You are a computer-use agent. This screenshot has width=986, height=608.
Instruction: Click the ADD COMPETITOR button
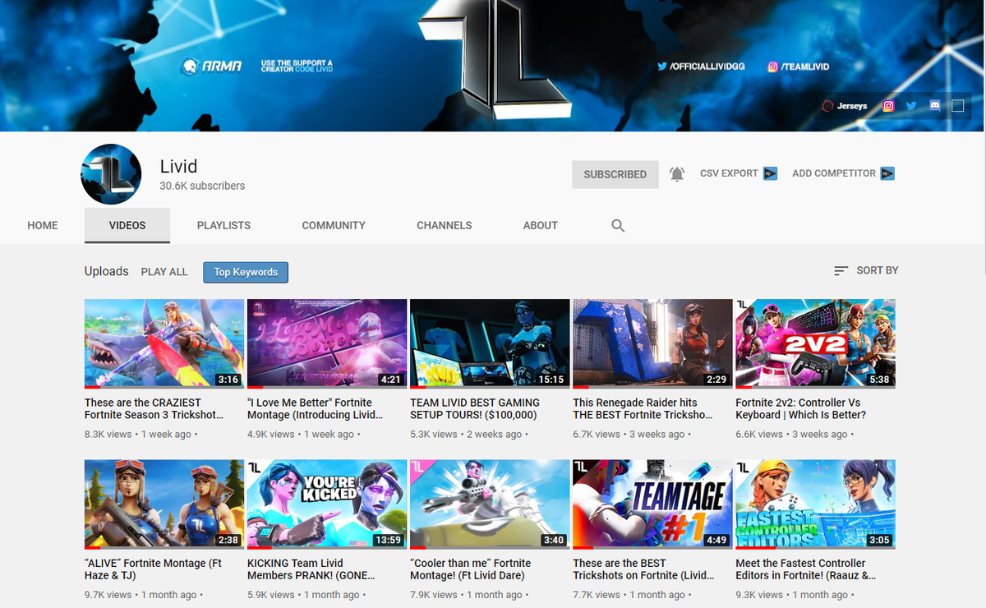[843, 173]
